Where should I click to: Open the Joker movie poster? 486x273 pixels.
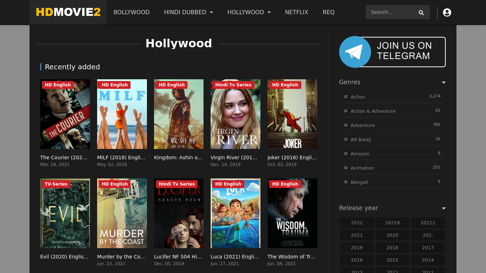tap(292, 114)
